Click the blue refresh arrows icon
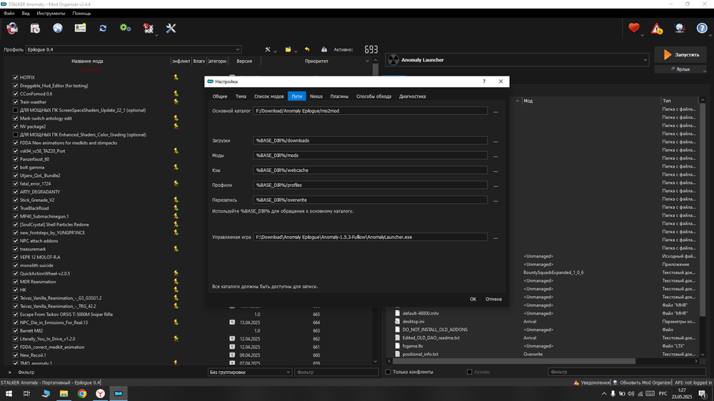Screen dimensions: 714x401 point(103,29)
